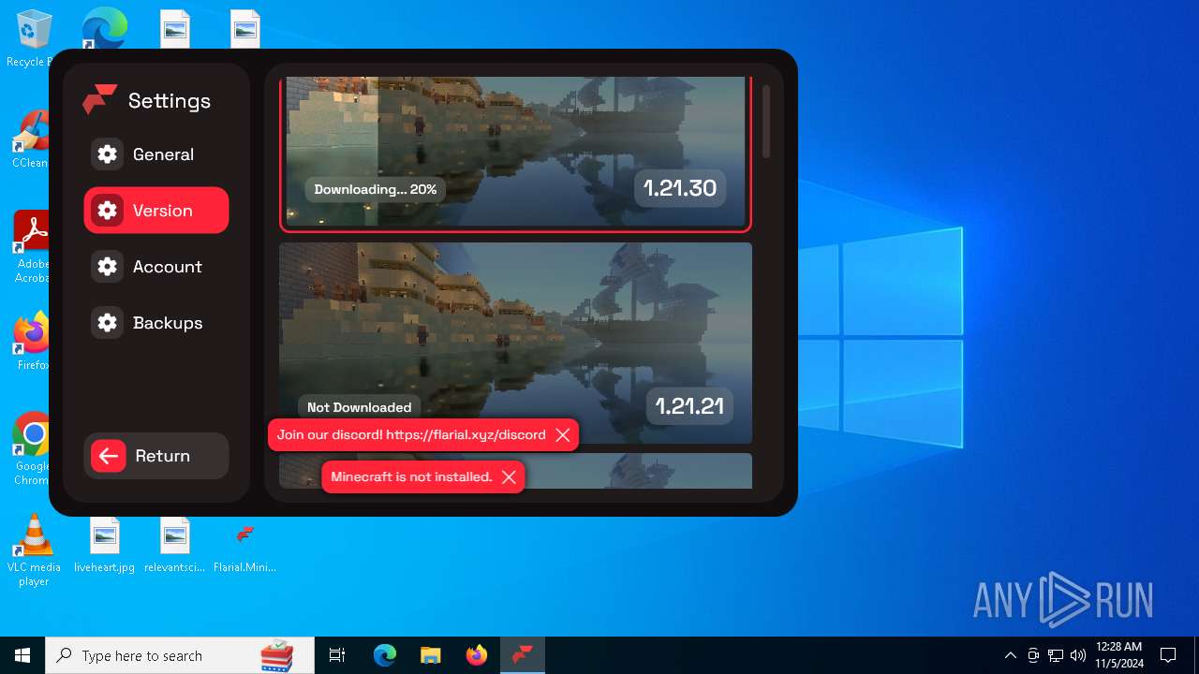Viewport: 1199px width, 674px height.
Task: Click the 1.21.21 version number badge
Action: click(689, 406)
